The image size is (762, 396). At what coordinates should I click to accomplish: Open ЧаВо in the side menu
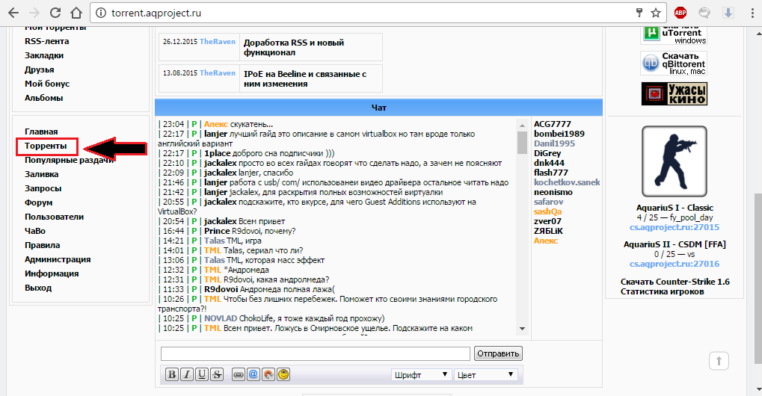tap(35, 231)
